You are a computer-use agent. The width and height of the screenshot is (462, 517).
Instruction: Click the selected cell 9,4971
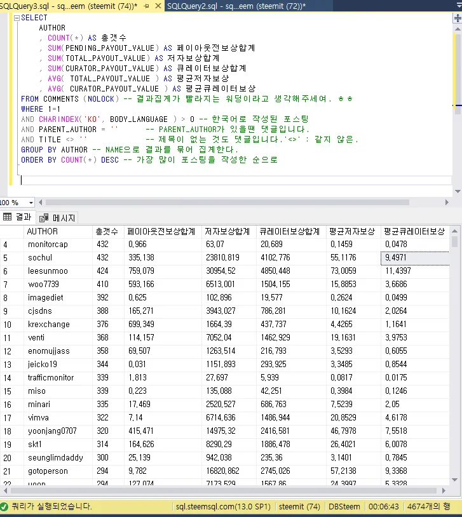415,257
